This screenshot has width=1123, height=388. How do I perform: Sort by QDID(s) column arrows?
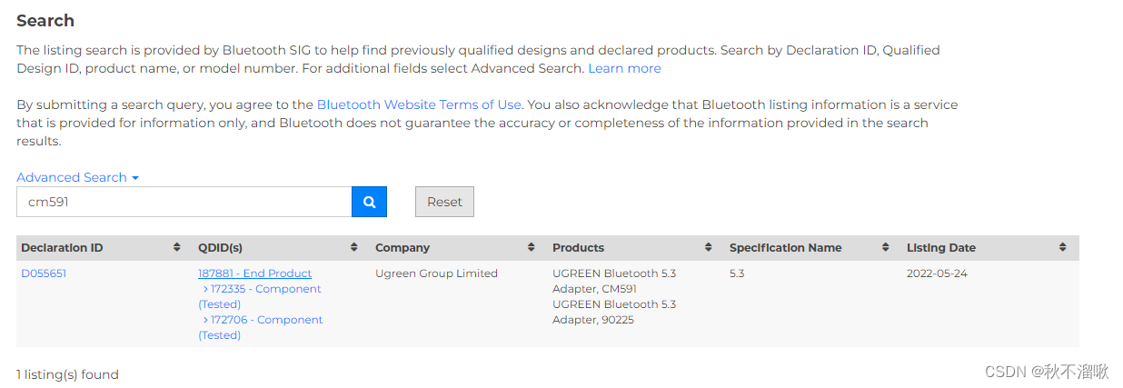click(x=353, y=247)
